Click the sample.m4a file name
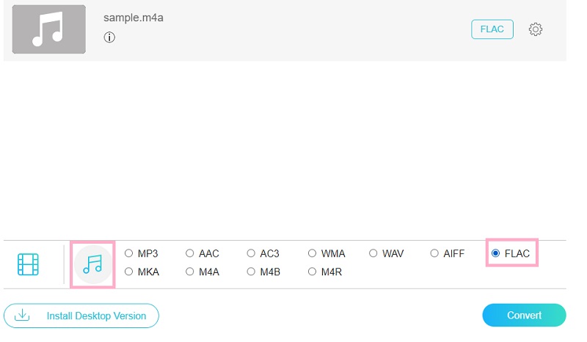The image size is (587, 342). [x=133, y=18]
